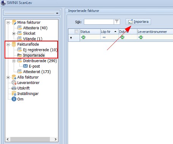The width and height of the screenshot is (173, 144).
Task: Open the Utskrift label
Action: point(24,88)
